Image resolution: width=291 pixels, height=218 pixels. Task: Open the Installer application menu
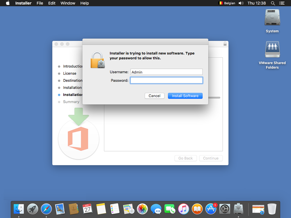click(x=23, y=3)
